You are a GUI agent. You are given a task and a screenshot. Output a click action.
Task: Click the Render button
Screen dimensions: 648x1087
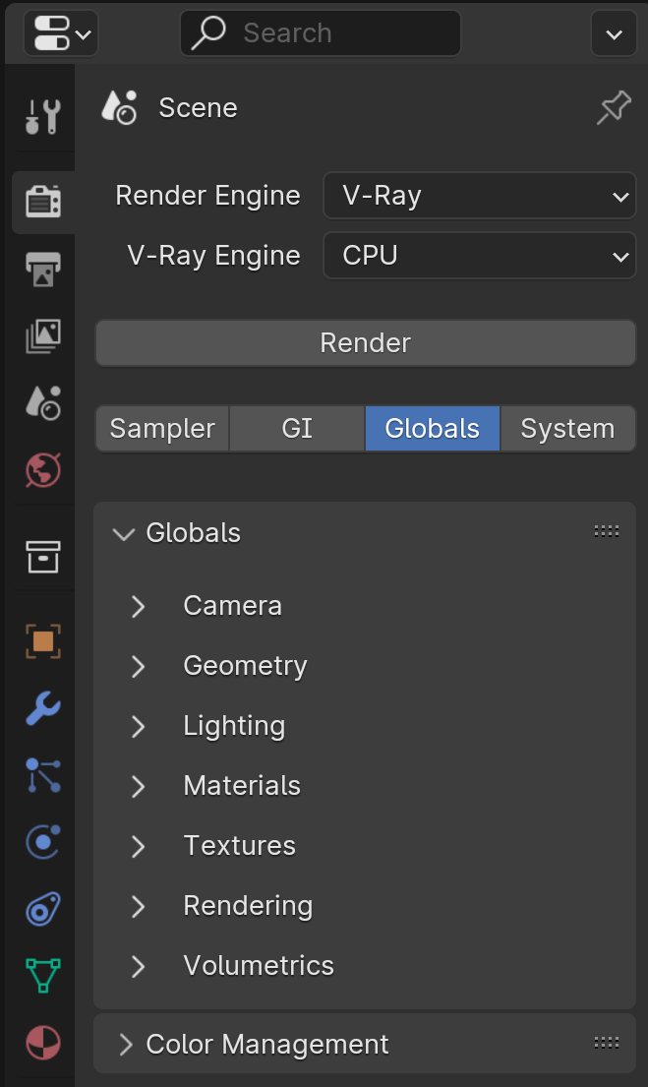click(x=365, y=343)
